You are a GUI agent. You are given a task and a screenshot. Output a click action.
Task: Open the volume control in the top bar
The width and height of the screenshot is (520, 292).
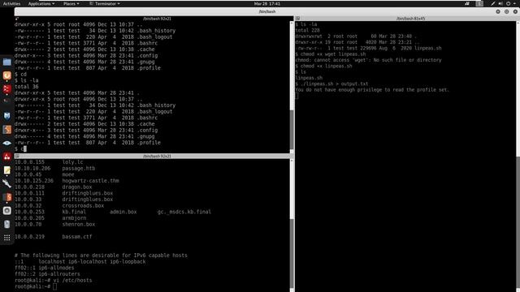[500, 3]
